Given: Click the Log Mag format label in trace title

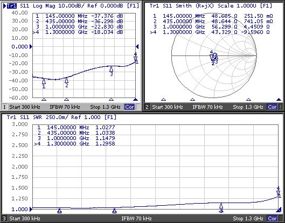Looking at the screenshot, I should pyautogui.click(x=44, y=6).
